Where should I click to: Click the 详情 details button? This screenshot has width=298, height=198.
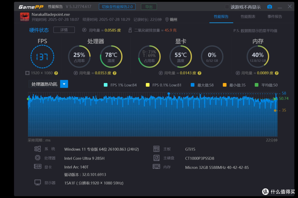(64, 30)
